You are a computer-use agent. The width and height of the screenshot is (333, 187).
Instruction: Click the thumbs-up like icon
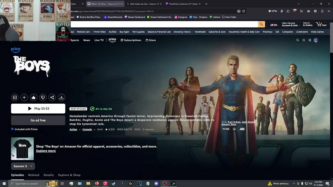click(x=34, y=97)
